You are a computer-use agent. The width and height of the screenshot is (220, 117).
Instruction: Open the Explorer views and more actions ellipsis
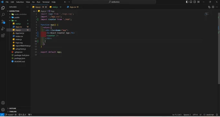pos(27,7)
